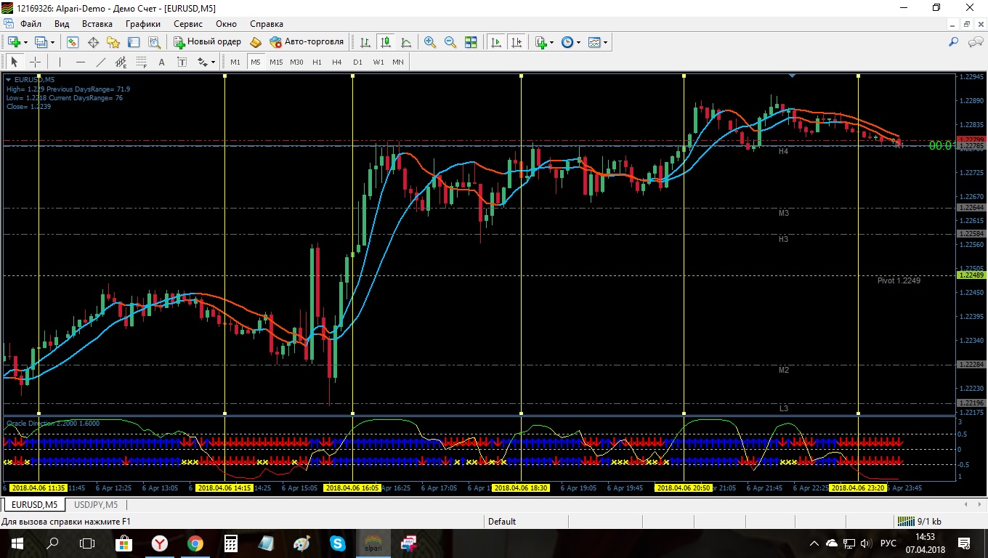Tile chart windows icon
Screen dimensions: 988x558
point(471,42)
